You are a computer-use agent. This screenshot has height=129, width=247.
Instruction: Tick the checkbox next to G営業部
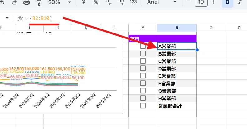pos(143,91)
